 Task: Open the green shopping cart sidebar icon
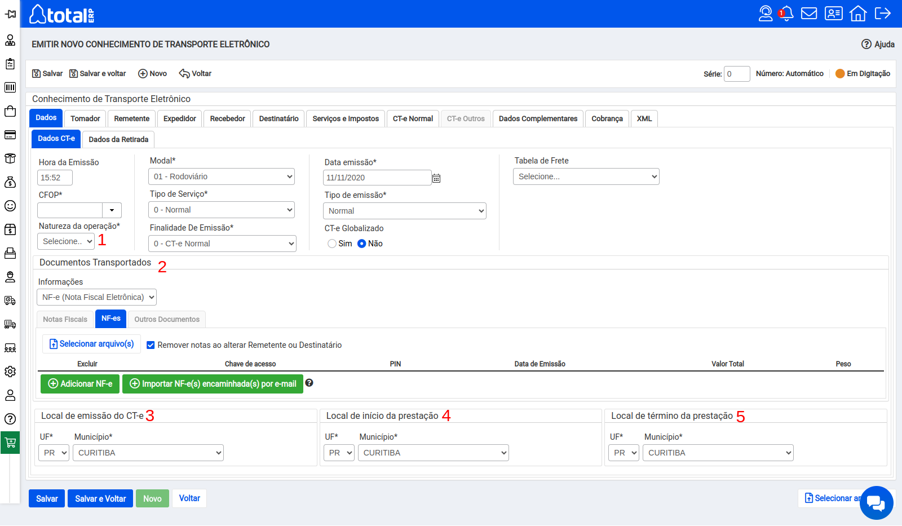[x=10, y=443]
